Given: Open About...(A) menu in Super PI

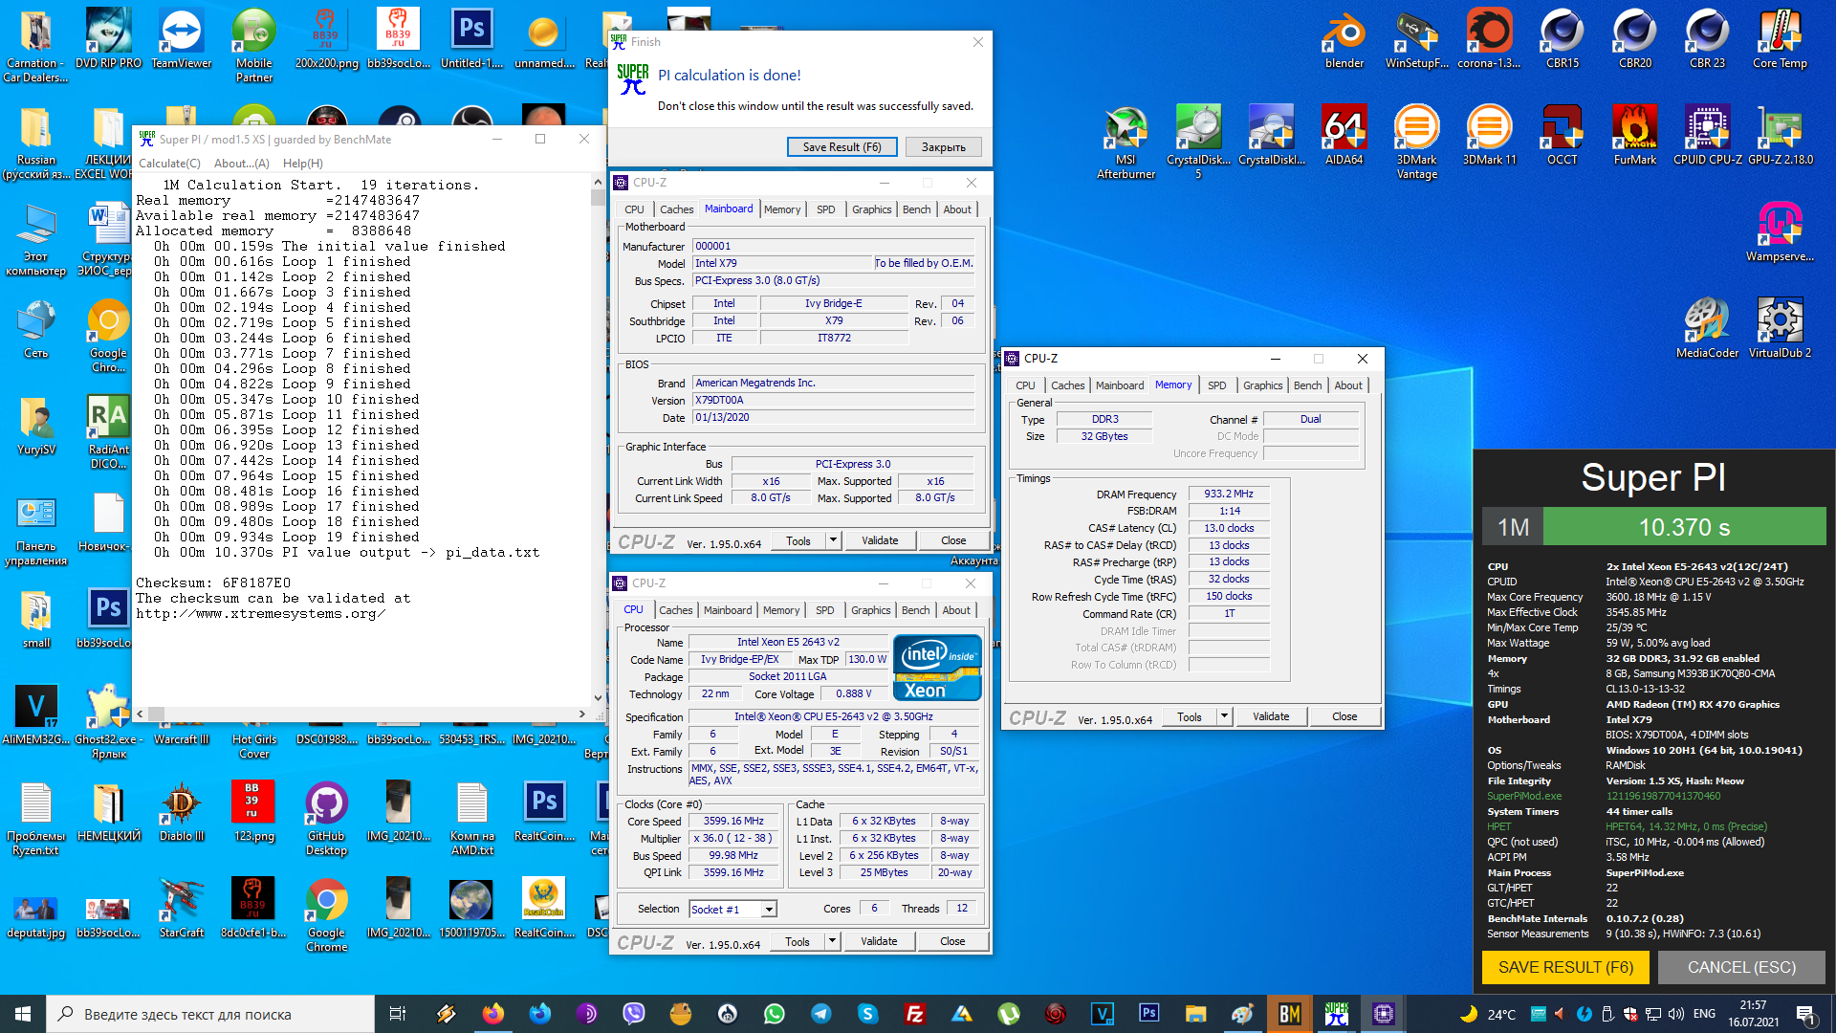Looking at the screenshot, I should pyautogui.click(x=241, y=164).
